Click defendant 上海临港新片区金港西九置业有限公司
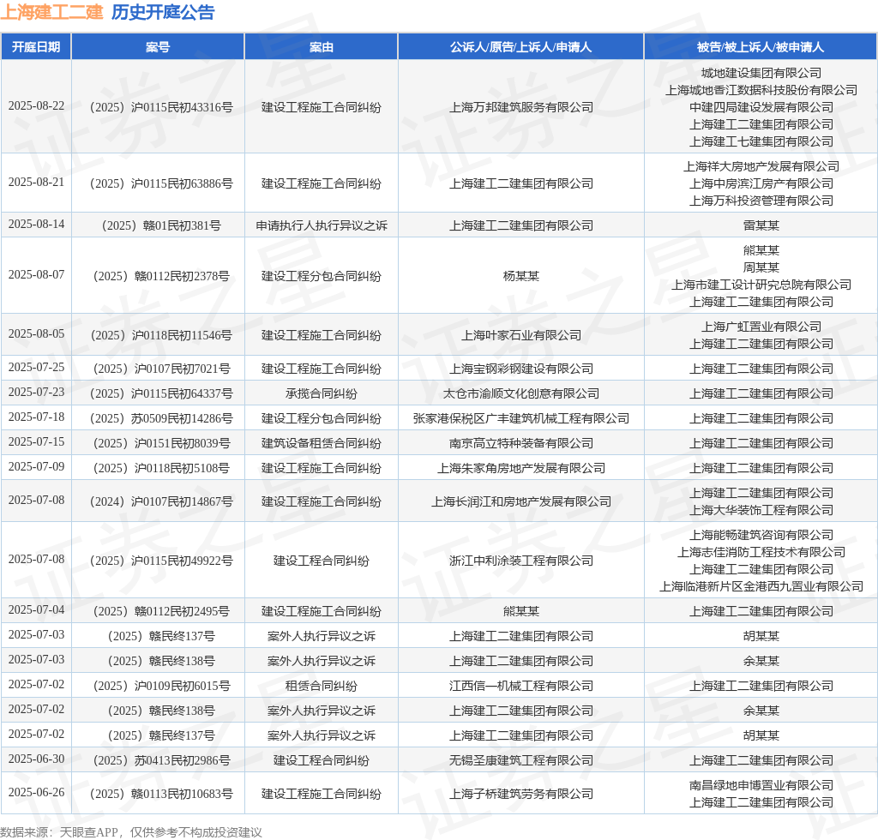878x840 pixels. (761, 586)
